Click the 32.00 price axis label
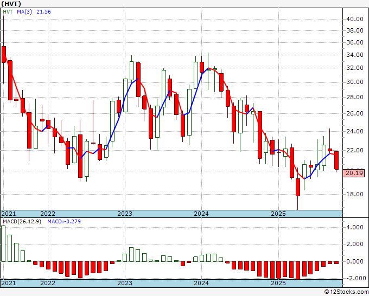The width and height of the screenshot is (369, 296). (355, 68)
